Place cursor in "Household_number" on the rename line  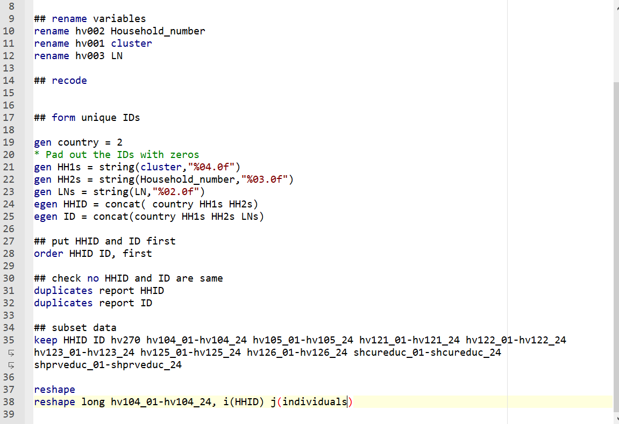(x=158, y=31)
